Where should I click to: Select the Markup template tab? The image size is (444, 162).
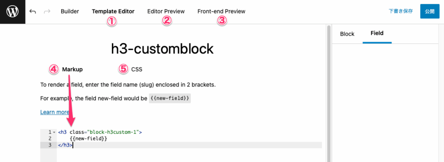point(72,69)
